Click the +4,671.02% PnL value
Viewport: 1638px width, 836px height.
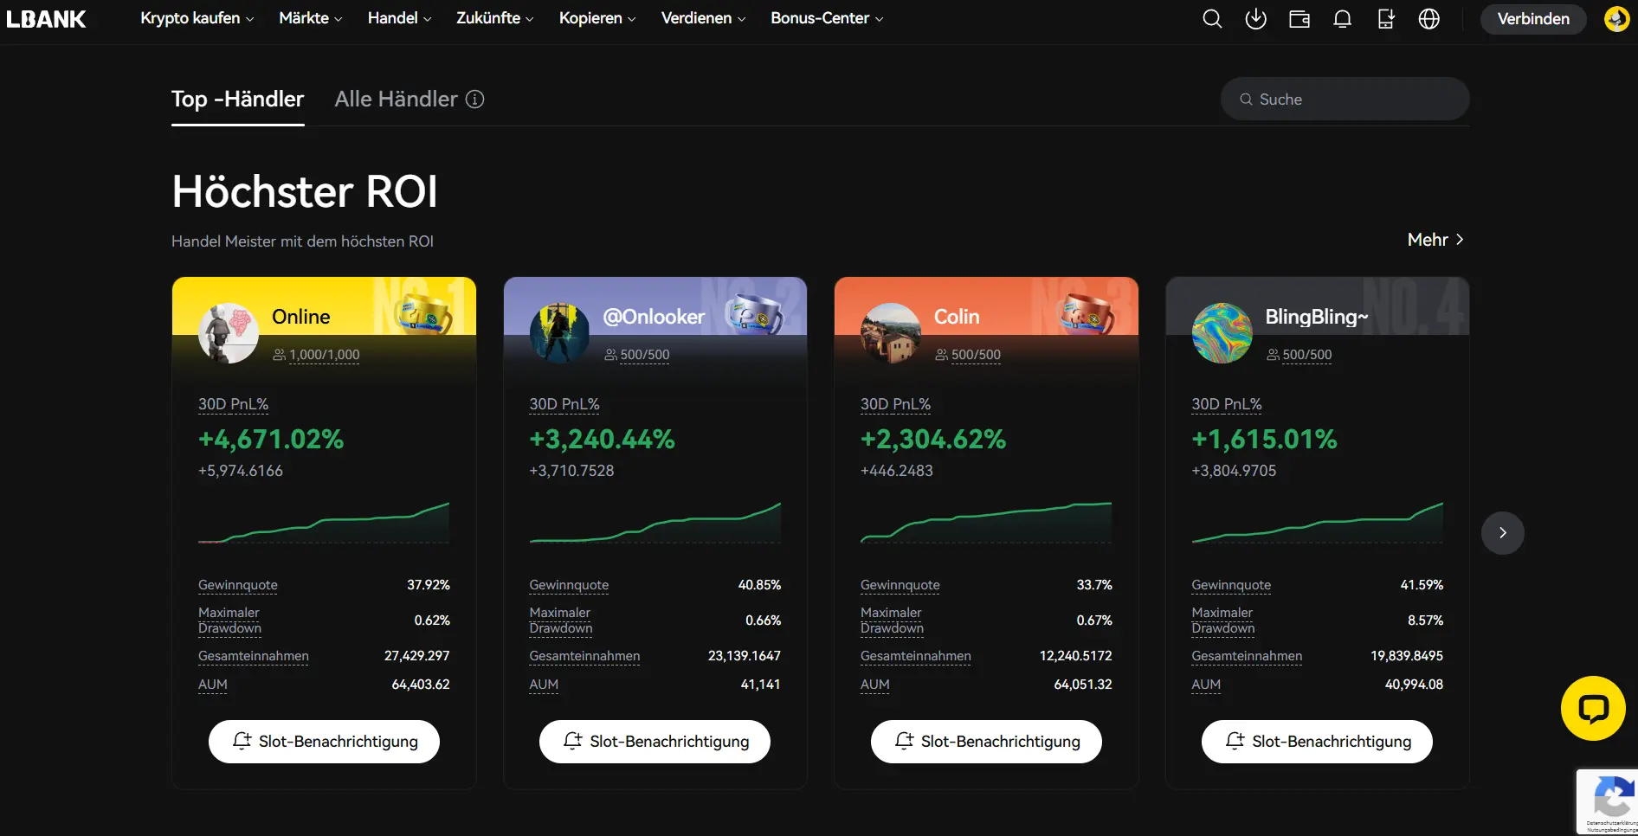tap(271, 440)
